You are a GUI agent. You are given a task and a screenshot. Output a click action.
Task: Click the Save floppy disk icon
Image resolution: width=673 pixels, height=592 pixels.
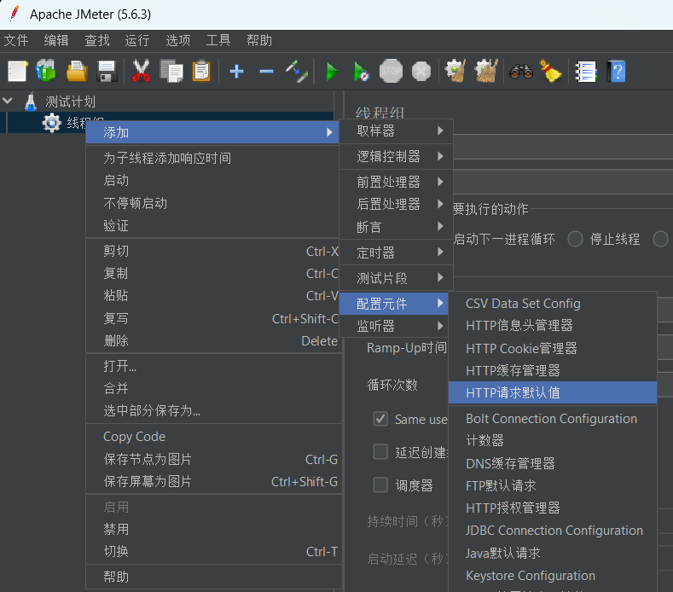pos(107,71)
